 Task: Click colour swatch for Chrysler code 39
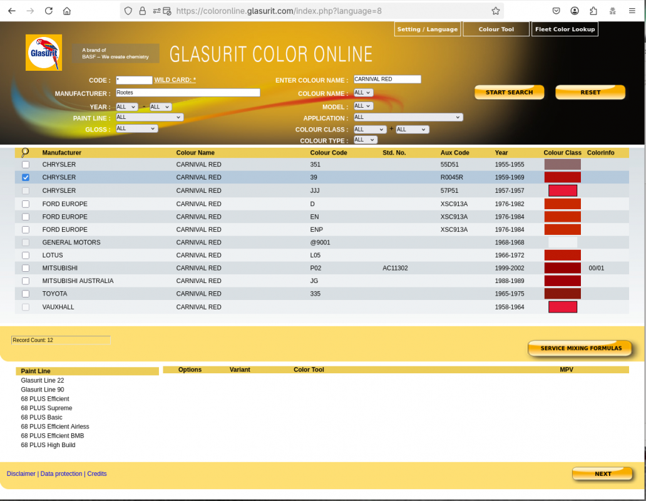tap(562, 177)
